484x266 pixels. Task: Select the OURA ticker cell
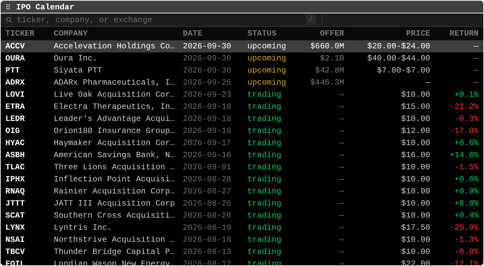click(15, 58)
